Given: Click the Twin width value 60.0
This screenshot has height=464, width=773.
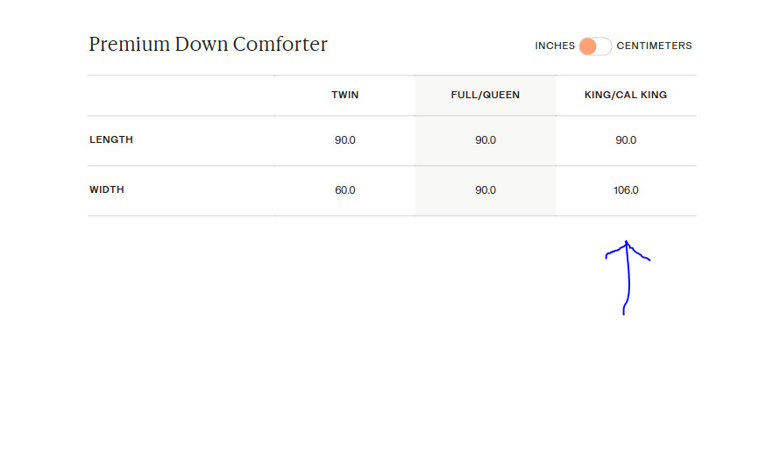Looking at the screenshot, I should coord(344,190).
